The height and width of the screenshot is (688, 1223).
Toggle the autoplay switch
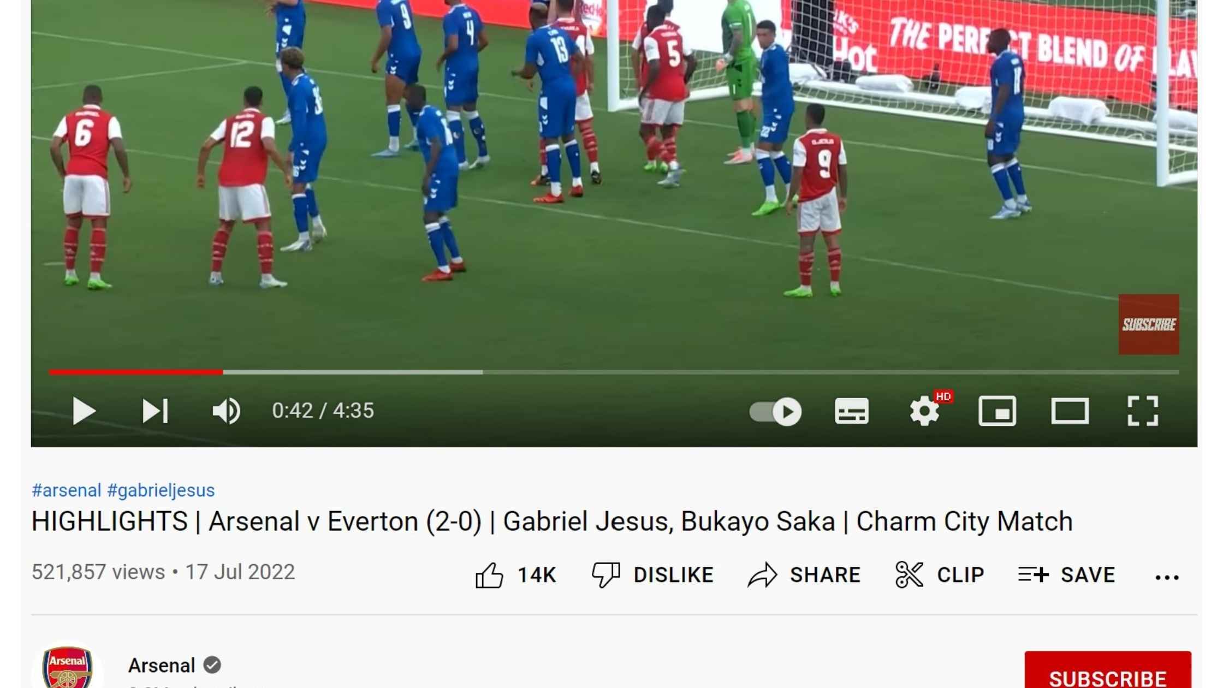[775, 411]
